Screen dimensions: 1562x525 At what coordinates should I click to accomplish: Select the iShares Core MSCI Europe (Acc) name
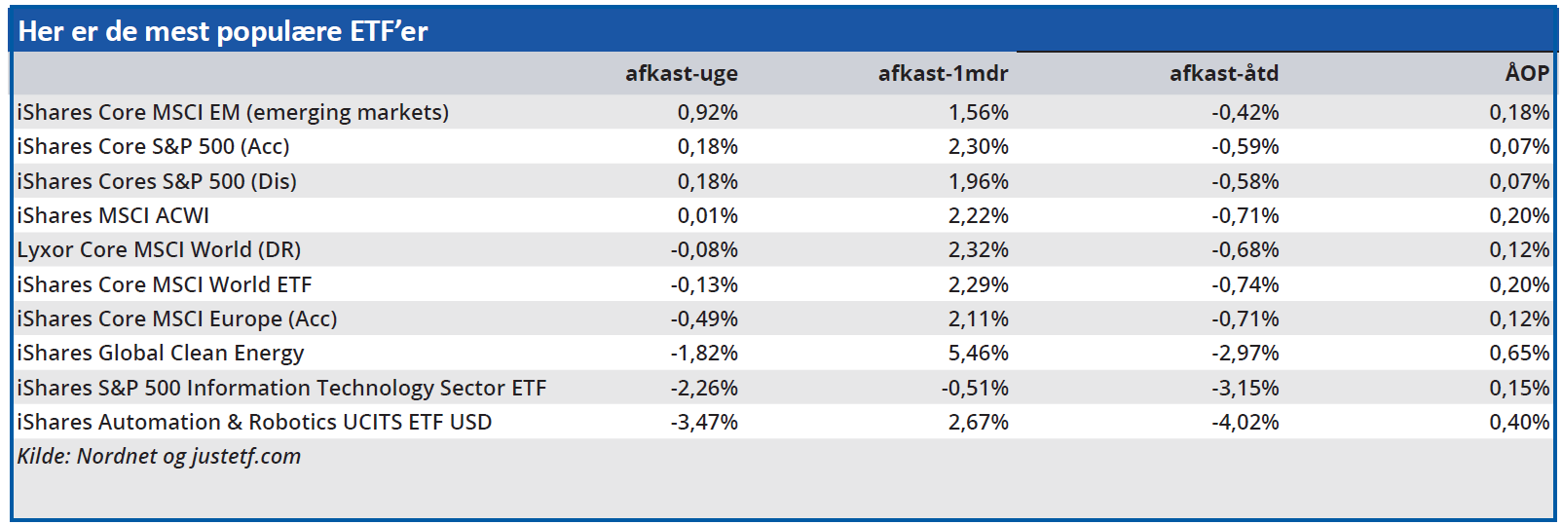coord(177,319)
